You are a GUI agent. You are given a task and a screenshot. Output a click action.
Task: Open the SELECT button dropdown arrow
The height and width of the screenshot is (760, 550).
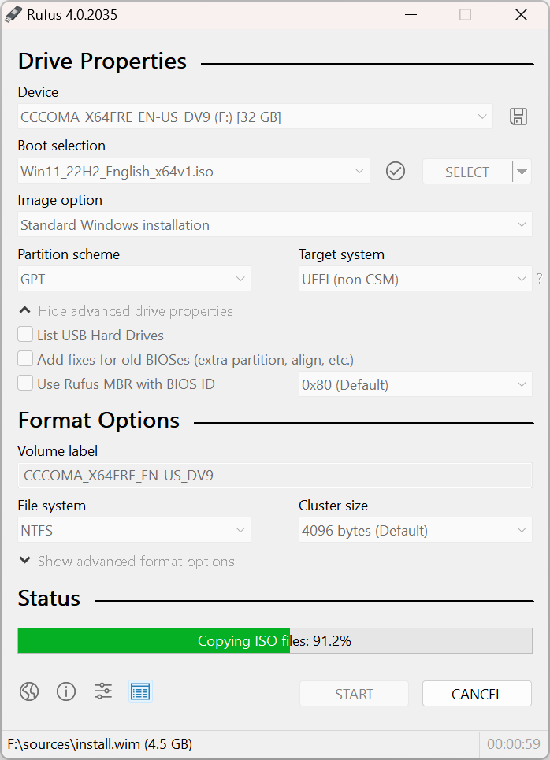[x=520, y=171]
